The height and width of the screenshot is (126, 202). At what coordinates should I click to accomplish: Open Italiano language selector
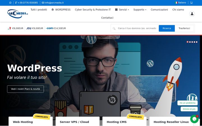pos(181,3)
